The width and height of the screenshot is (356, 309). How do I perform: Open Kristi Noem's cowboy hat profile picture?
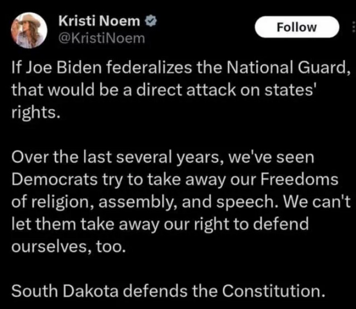tap(29, 31)
